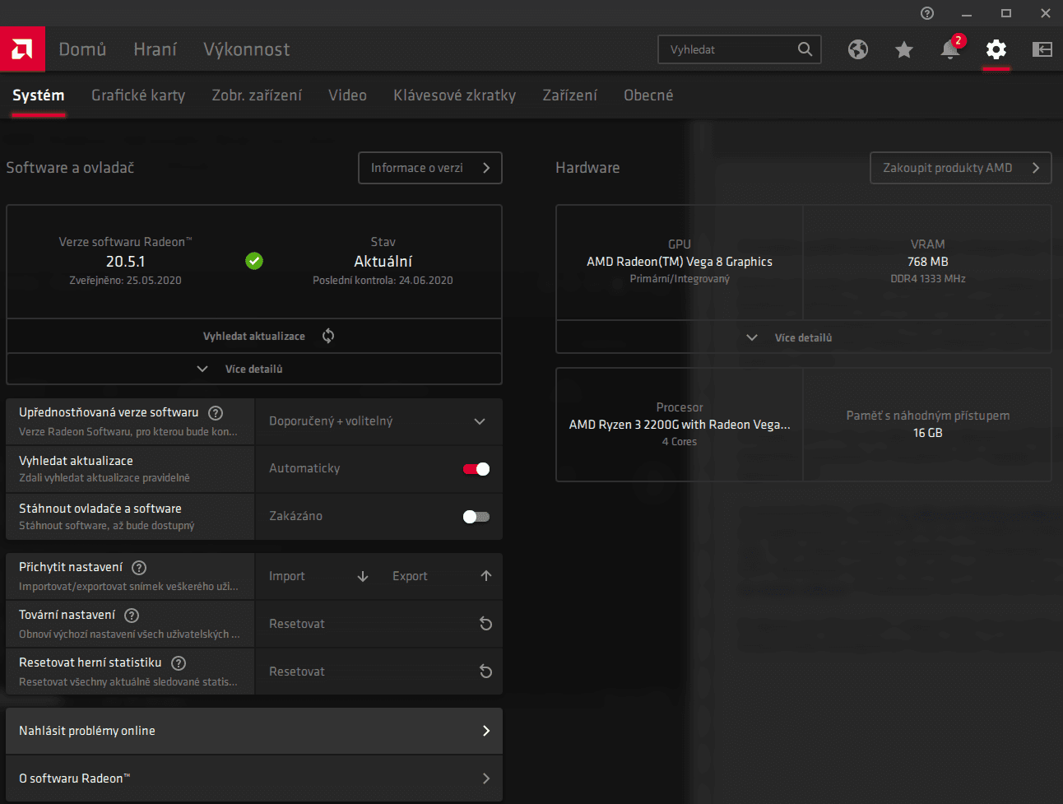Open O softwaru Radeon
This screenshot has width=1063, height=804.
(x=254, y=778)
